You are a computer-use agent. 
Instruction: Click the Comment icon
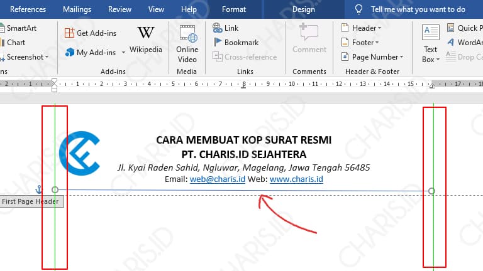point(309,31)
